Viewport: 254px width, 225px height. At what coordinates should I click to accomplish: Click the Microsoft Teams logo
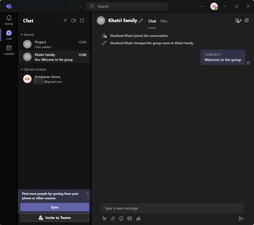coord(9,6)
